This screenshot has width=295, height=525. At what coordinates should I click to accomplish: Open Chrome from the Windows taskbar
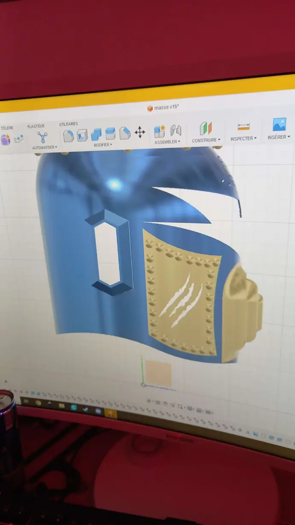(x=38, y=403)
